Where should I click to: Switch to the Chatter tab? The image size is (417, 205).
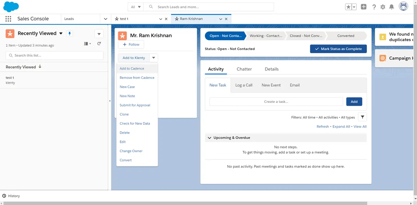click(244, 69)
